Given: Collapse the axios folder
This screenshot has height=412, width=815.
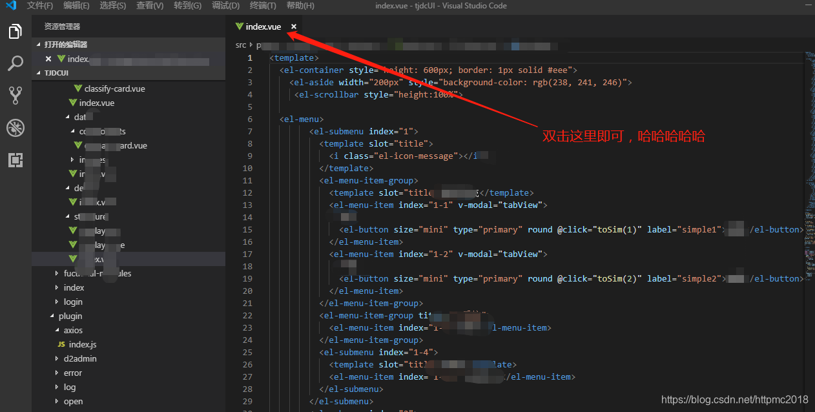Looking at the screenshot, I should 73,330.
